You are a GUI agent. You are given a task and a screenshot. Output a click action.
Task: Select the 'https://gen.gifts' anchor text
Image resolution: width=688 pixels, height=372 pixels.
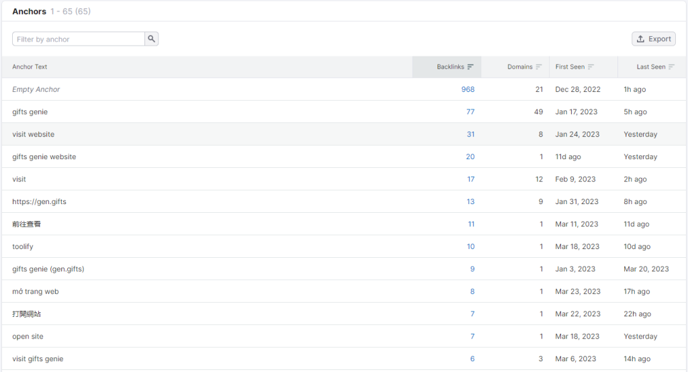tap(39, 202)
